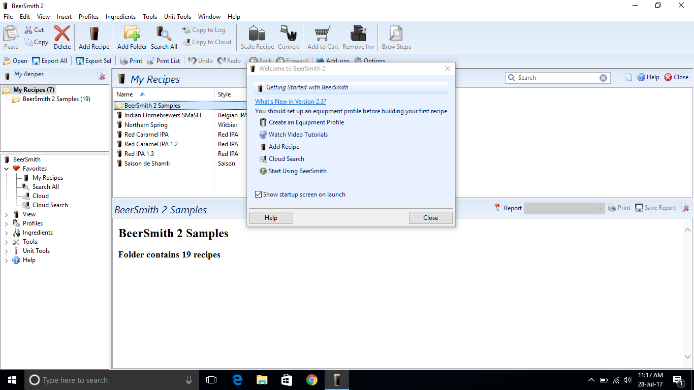Open the Insert menu
694x390 pixels.
pyautogui.click(x=64, y=17)
